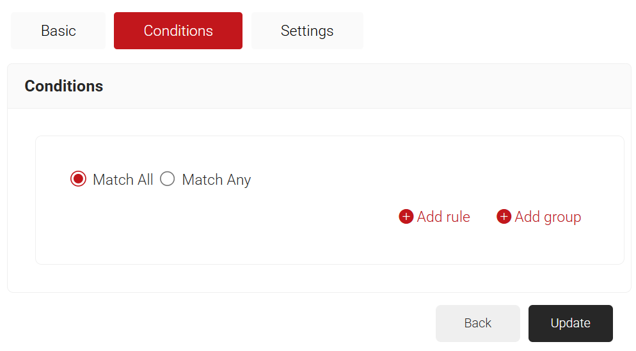636x351 pixels.
Task: Click the white plus sign before Add rule
Action: (x=406, y=217)
